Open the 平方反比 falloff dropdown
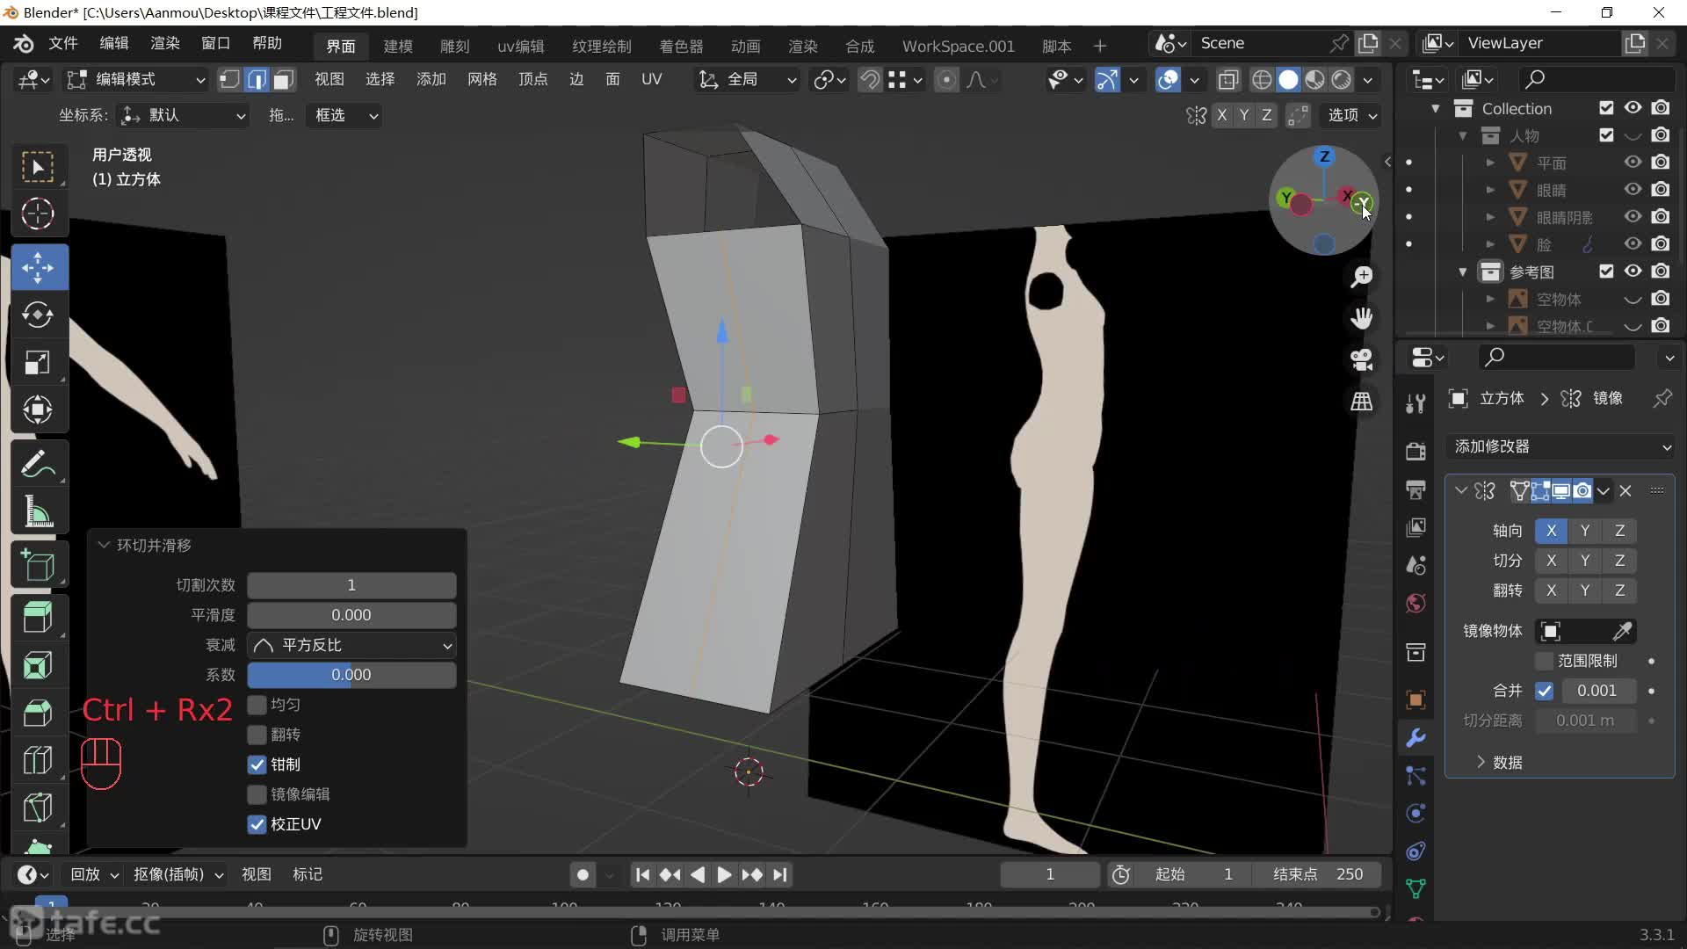 tap(351, 645)
